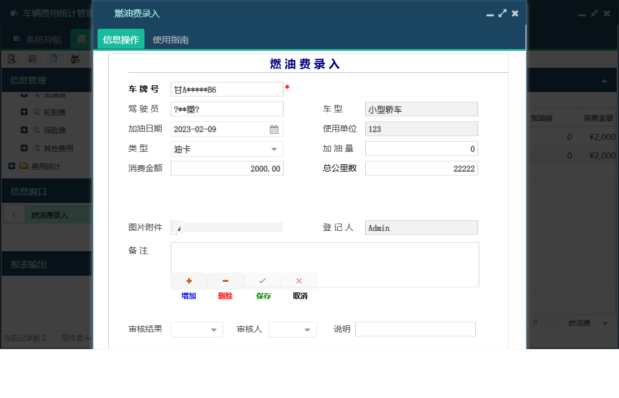
Task: Expand the 费用统计 folder node
Action: pos(11,166)
